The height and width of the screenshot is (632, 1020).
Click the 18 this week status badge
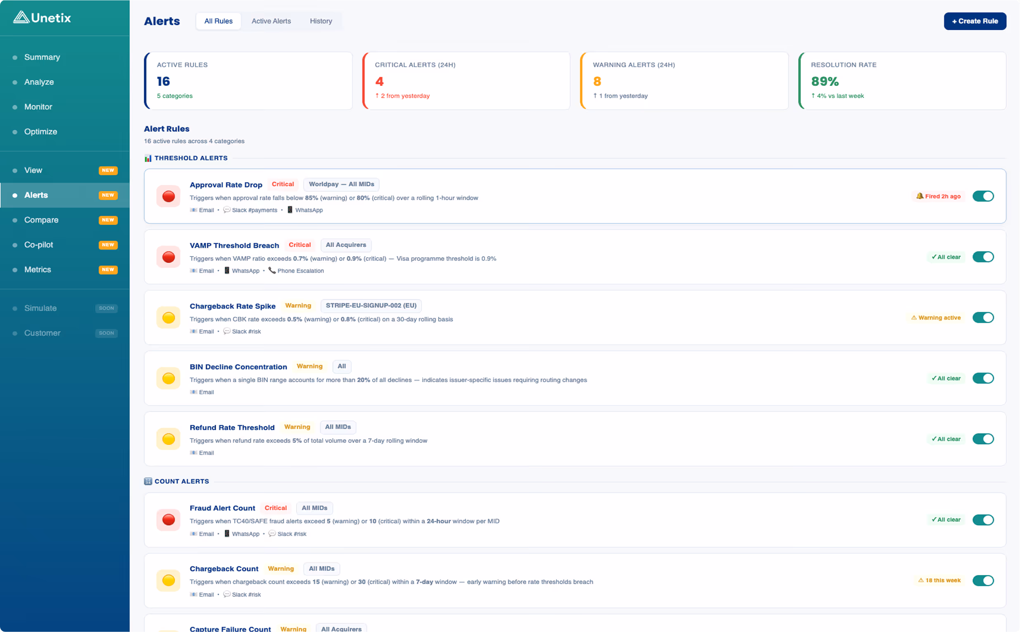(939, 580)
